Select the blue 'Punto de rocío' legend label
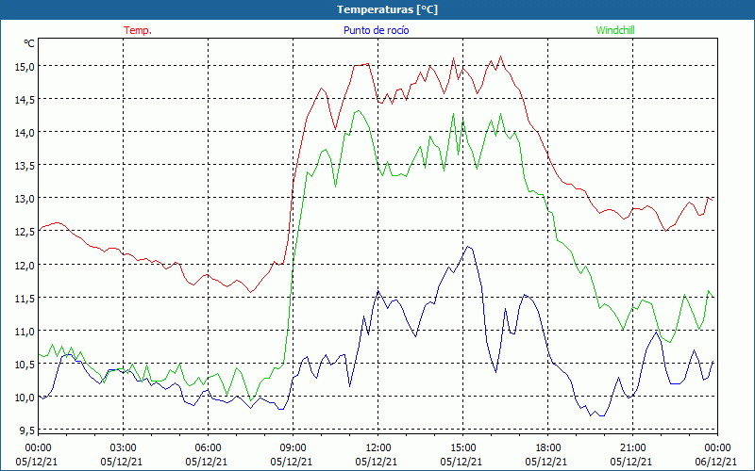 [x=376, y=30]
